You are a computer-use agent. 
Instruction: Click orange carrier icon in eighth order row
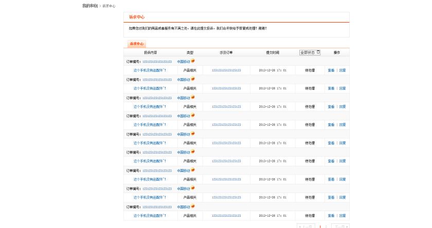click(x=193, y=188)
